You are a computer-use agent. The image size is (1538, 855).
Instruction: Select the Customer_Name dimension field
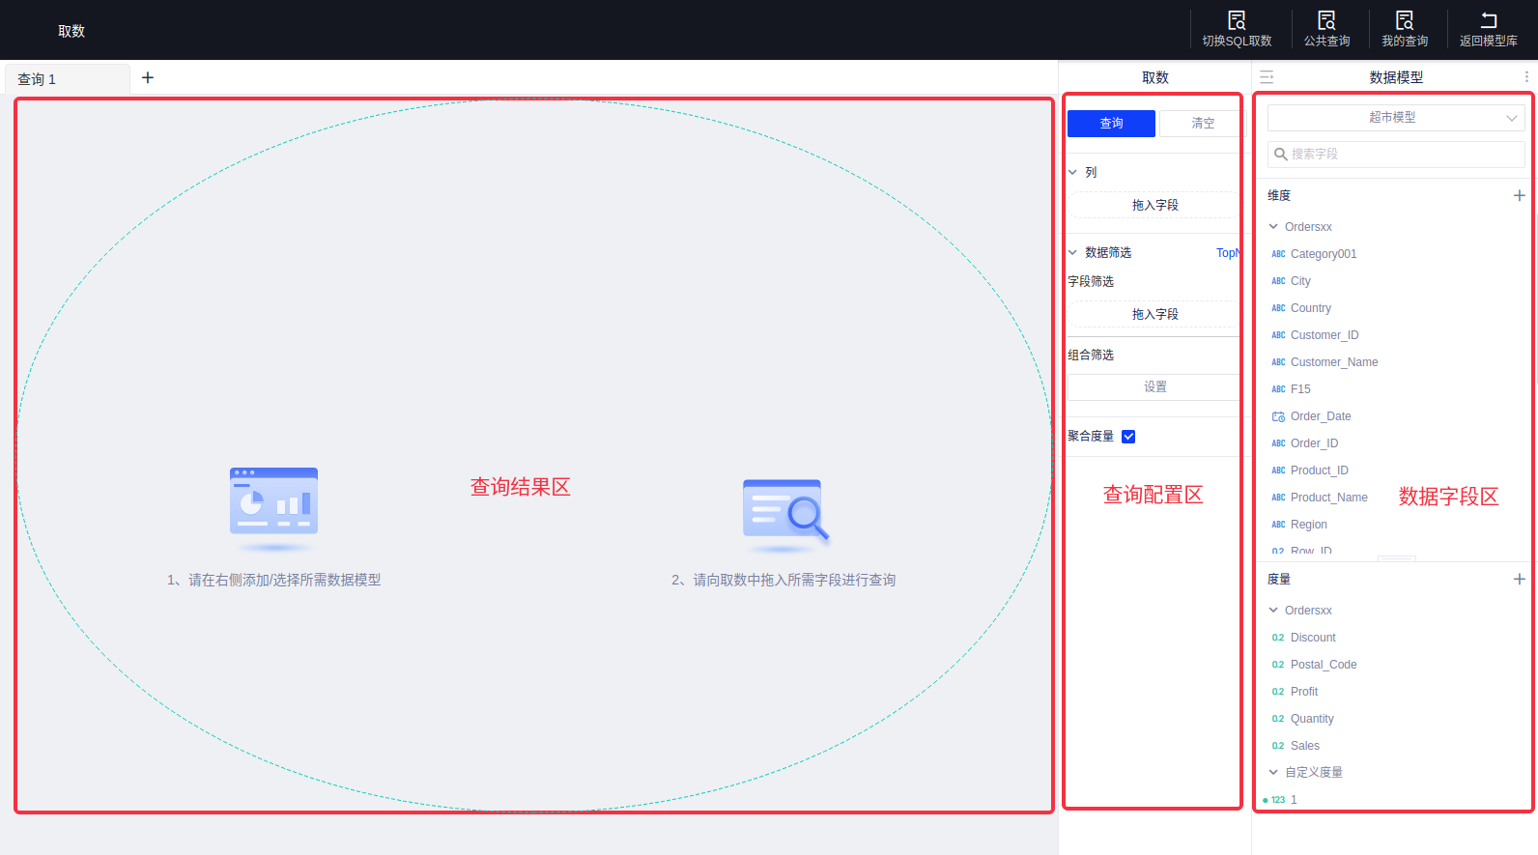coord(1333,362)
